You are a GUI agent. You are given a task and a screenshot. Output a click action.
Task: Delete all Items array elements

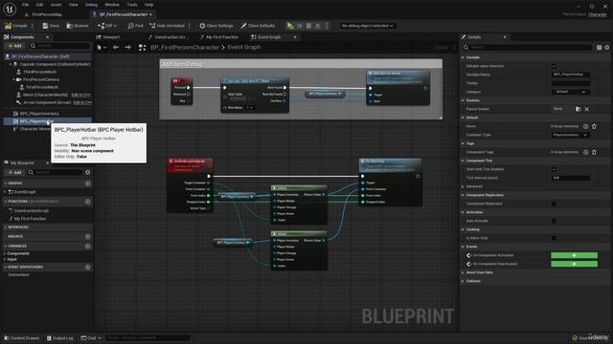point(594,126)
